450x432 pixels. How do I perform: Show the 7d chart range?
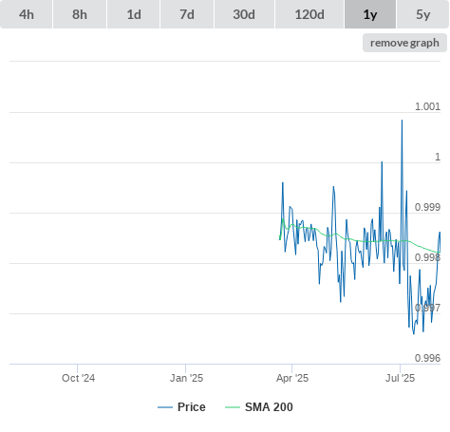(187, 14)
